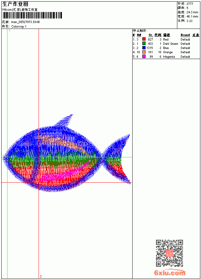This screenshot has width=201, height=279.
Task: Click the magenta thread swatch
Action: click(x=144, y=56)
